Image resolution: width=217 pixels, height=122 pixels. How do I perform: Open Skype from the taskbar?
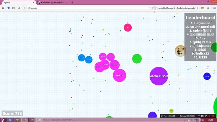coord(10,120)
